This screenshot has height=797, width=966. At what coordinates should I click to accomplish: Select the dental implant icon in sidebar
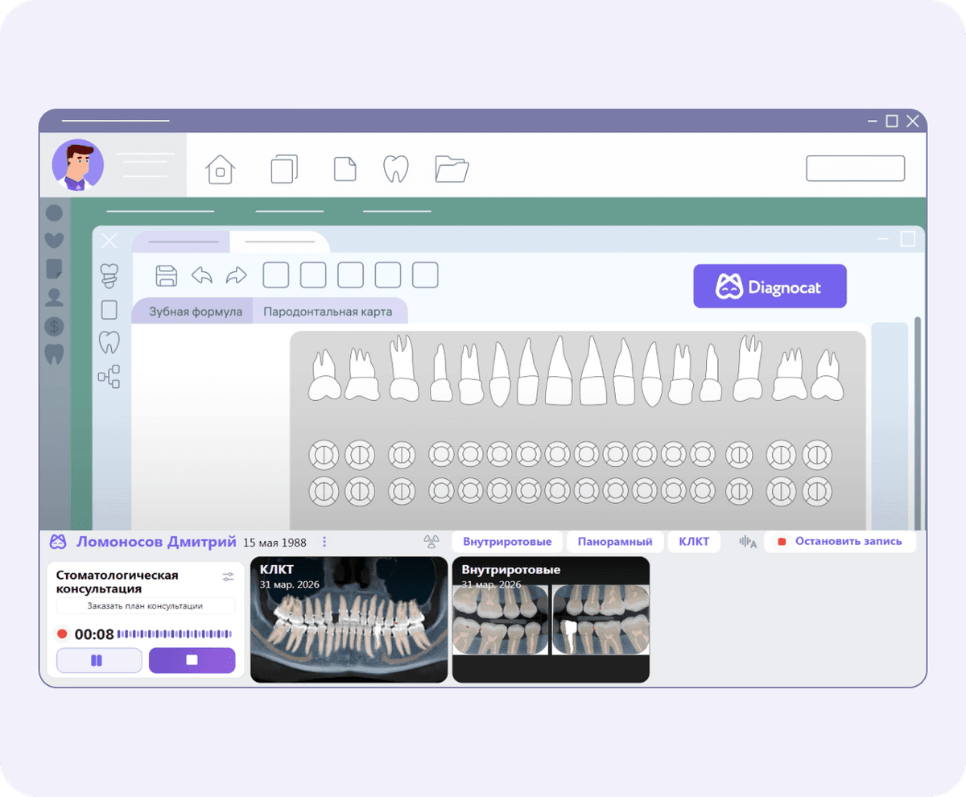(x=109, y=275)
